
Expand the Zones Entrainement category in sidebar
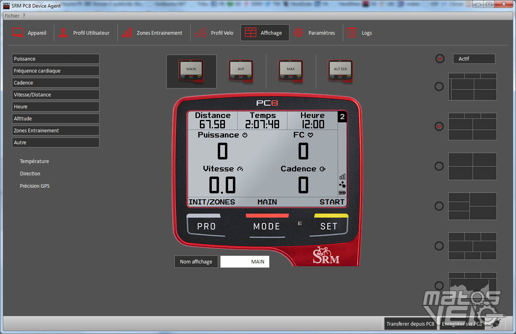point(56,130)
